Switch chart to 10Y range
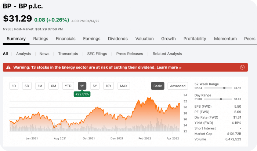Screen dimensions: 257x151 tap(108, 86)
